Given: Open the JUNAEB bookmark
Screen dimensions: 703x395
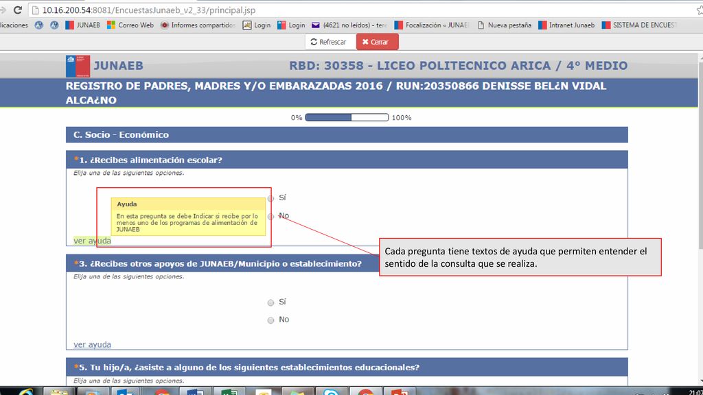Looking at the screenshot, I should (83, 25).
